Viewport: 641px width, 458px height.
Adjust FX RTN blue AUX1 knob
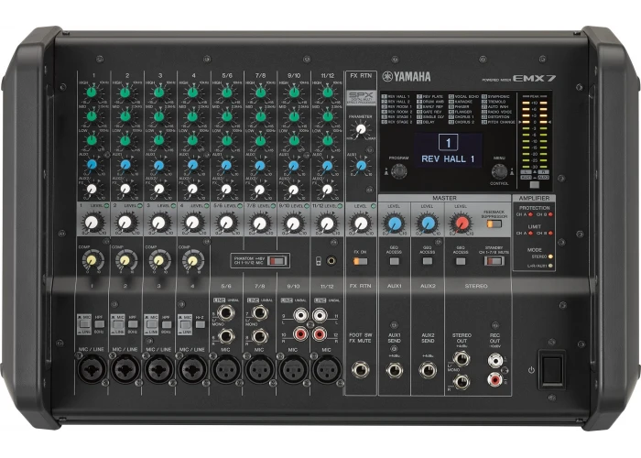(x=361, y=165)
